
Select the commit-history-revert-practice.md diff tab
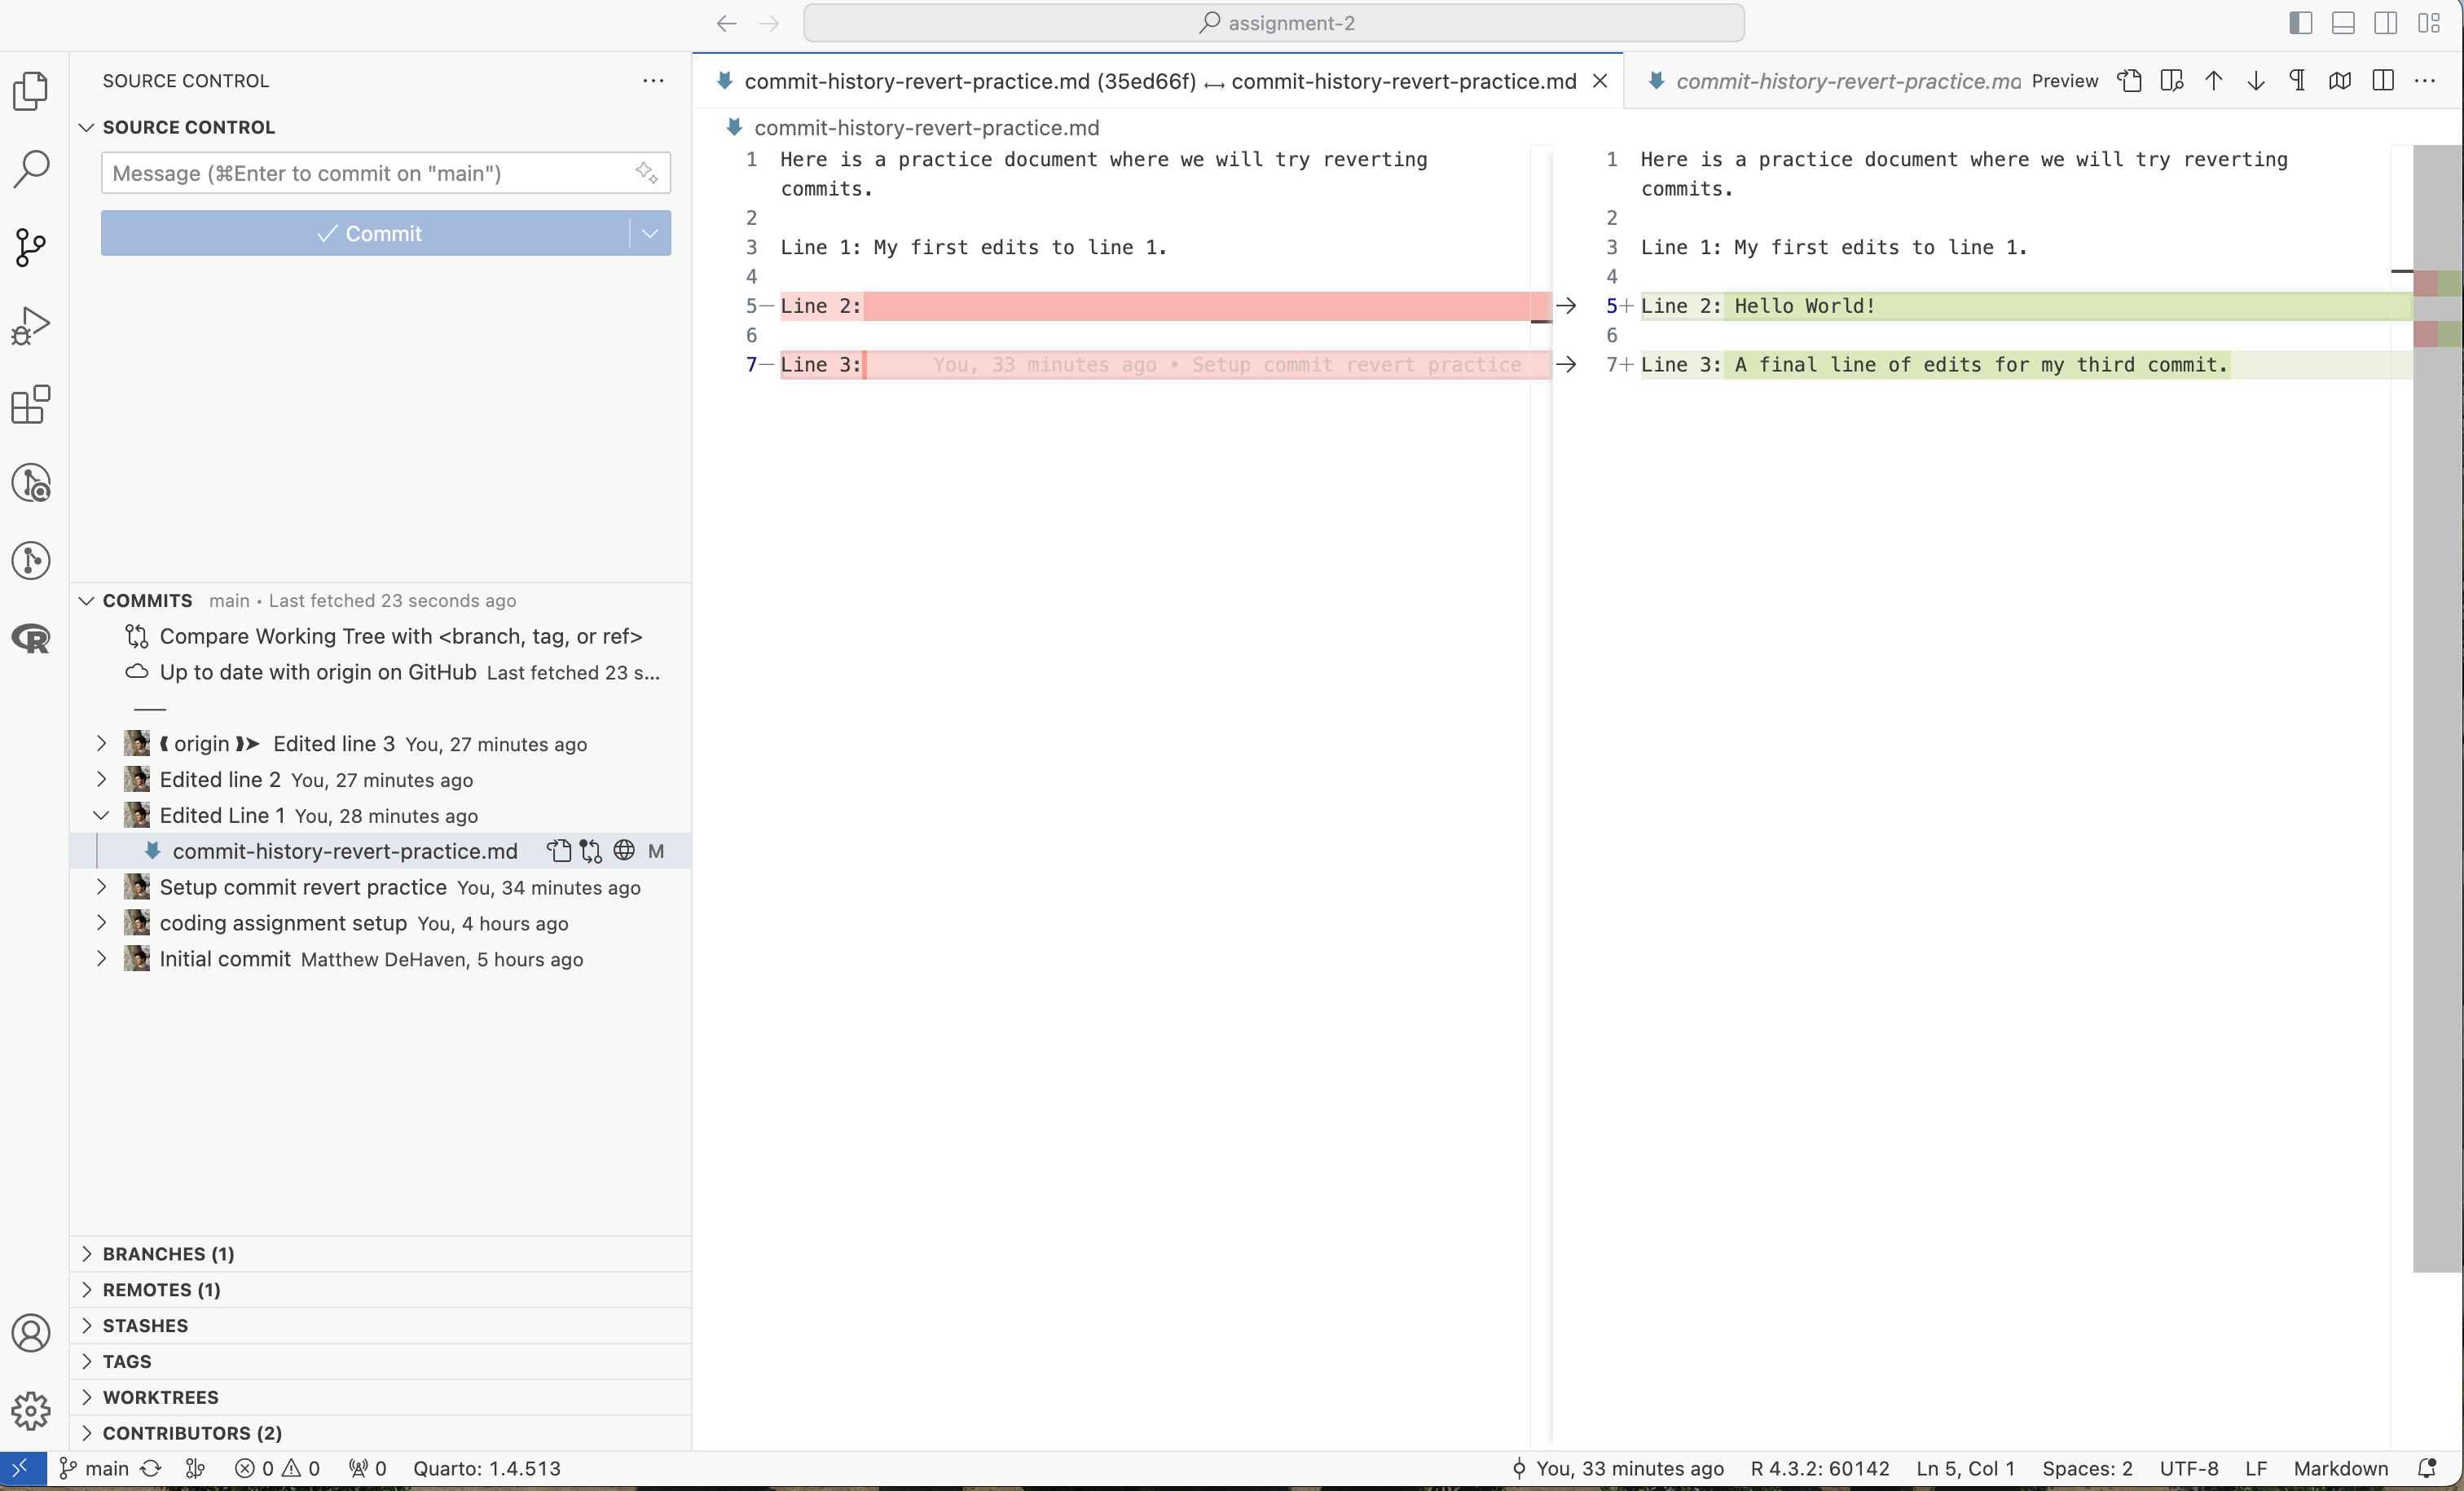point(1160,81)
